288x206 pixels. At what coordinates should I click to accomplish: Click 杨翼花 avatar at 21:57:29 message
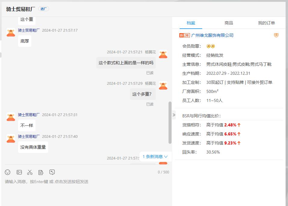163,86
